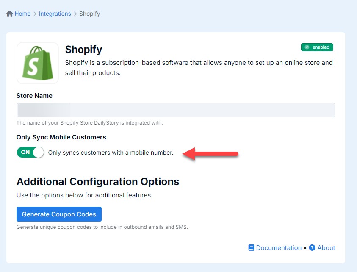Click the chevron before the Shopify breadcrumb
357x272 pixels.
[75, 14]
